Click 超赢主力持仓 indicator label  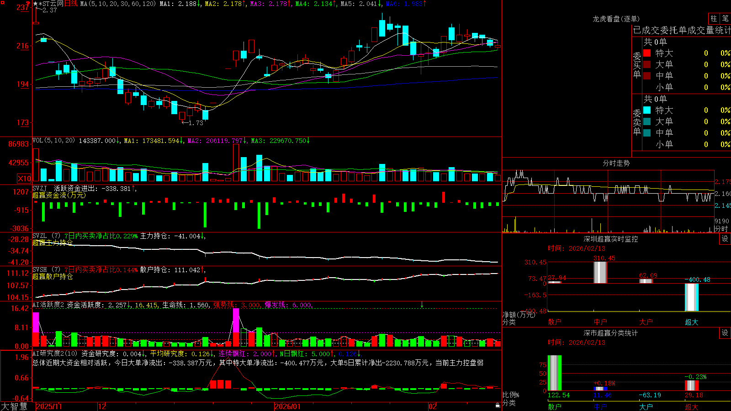pos(53,242)
